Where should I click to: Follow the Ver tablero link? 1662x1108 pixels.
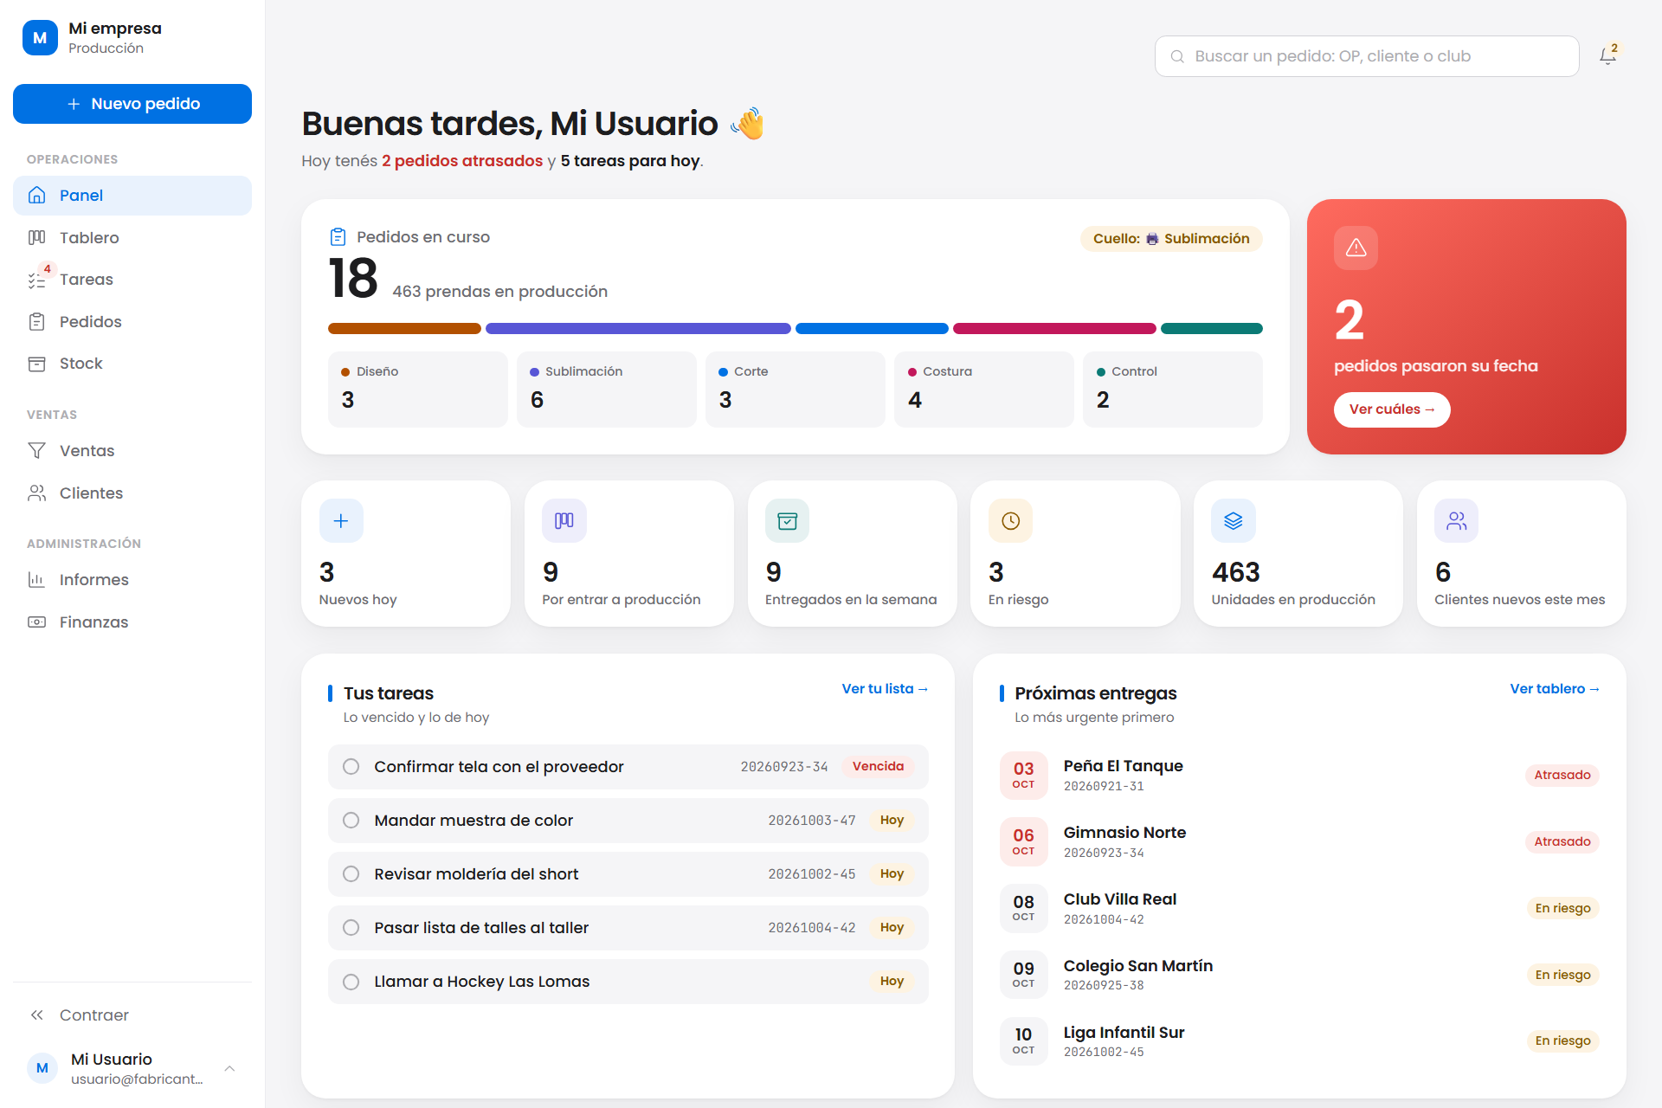click(1555, 689)
